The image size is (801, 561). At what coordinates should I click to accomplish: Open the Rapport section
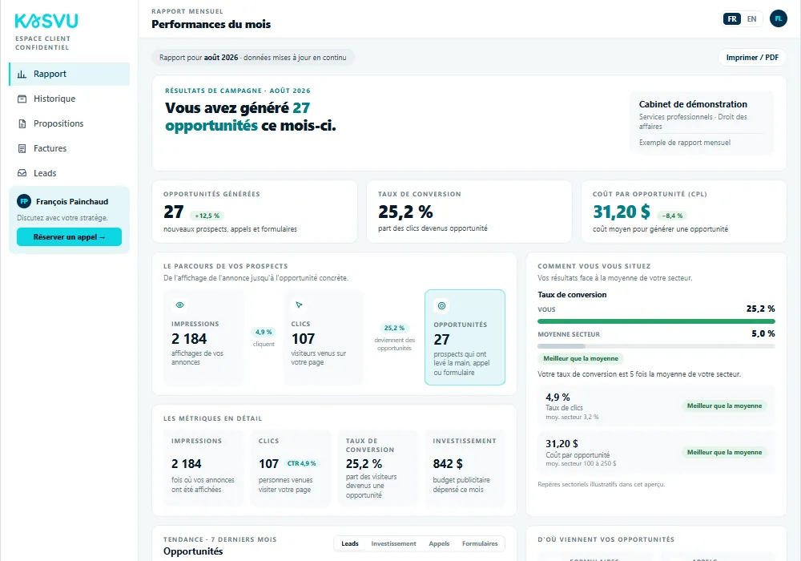70,74
